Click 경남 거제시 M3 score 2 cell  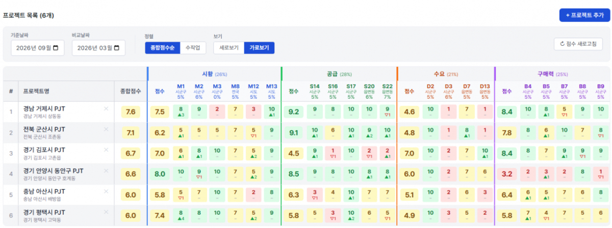click(x=217, y=112)
